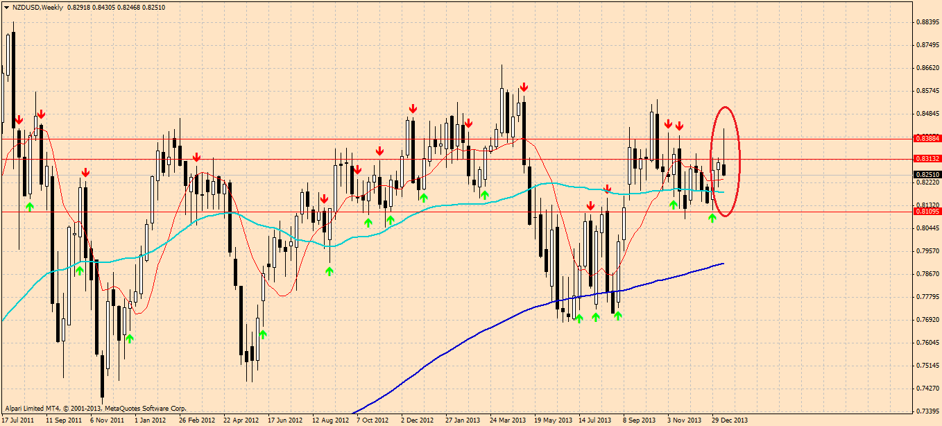This screenshot has height=426, width=942.
Task: Click the 0.76920 price scale label
Action: pos(927,320)
